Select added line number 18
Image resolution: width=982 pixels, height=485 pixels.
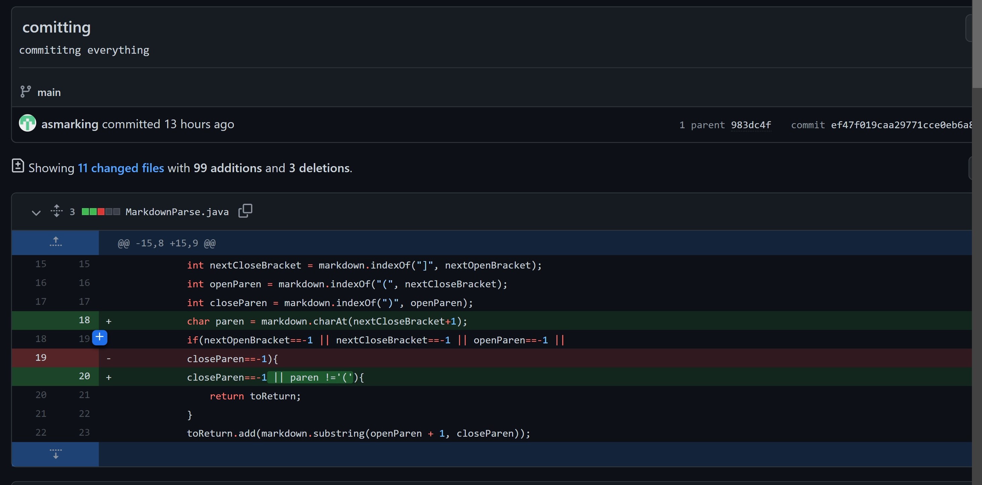coord(84,320)
